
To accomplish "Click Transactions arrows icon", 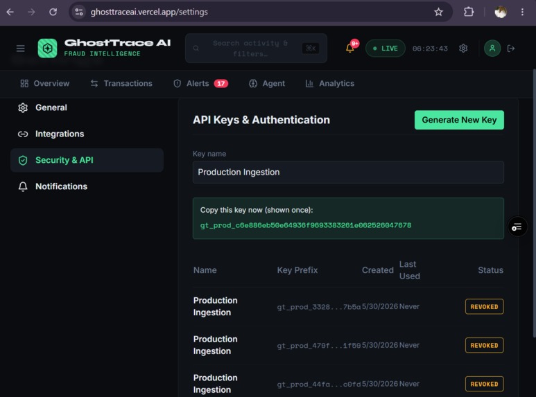I will [94, 83].
